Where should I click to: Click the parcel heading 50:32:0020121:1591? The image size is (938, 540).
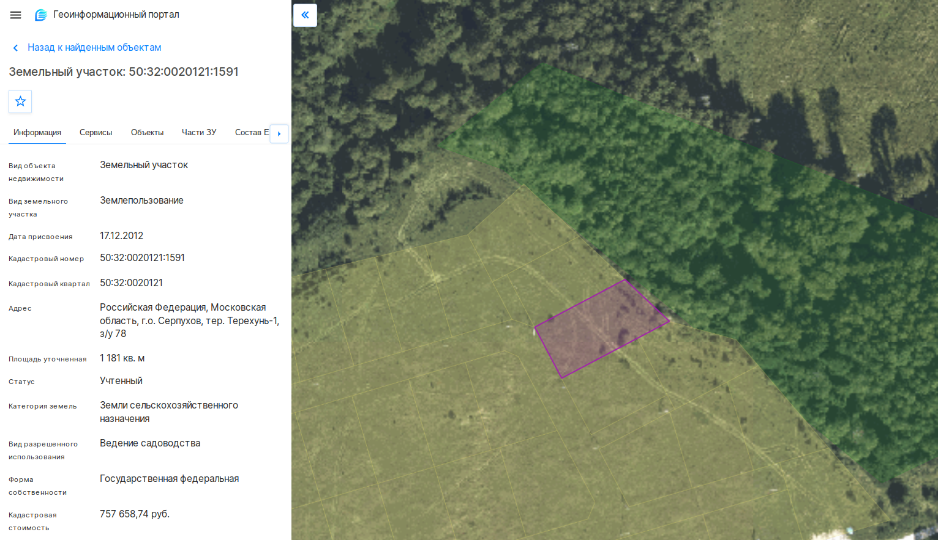[124, 72]
